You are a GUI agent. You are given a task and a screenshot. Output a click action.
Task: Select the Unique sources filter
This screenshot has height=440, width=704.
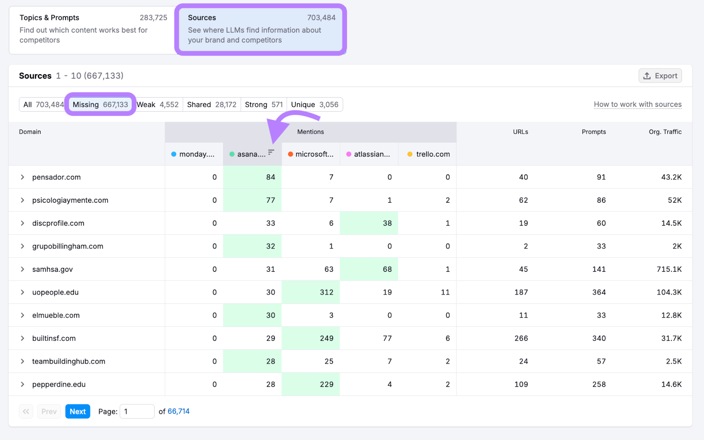[x=315, y=104]
